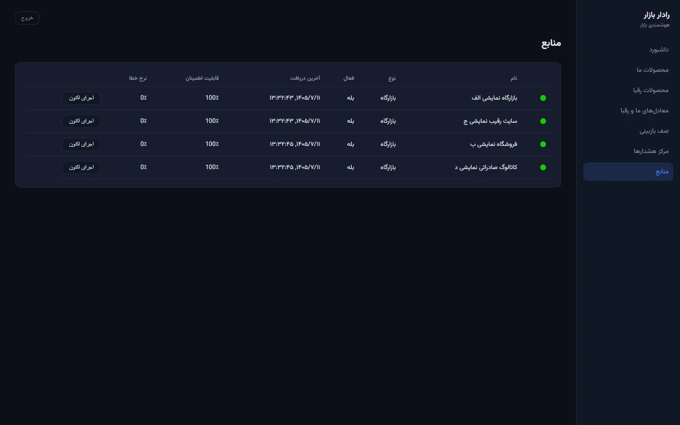Select the source name کاتالوگ صادراتی نمایشی د
This screenshot has width=680, height=425.
[486, 167]
